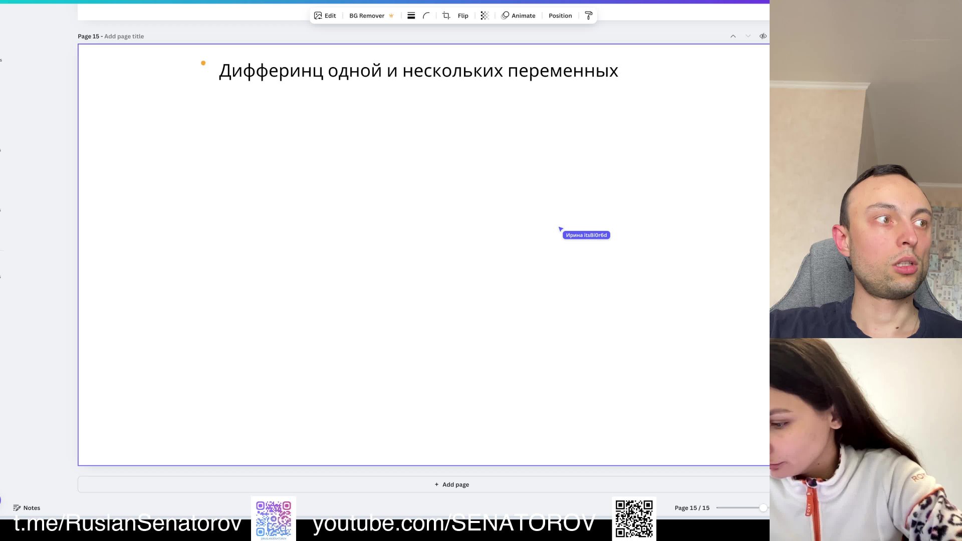Open the spacing adjustment icon
Viewport: 962px width, 541px height.
coord(411,16)
